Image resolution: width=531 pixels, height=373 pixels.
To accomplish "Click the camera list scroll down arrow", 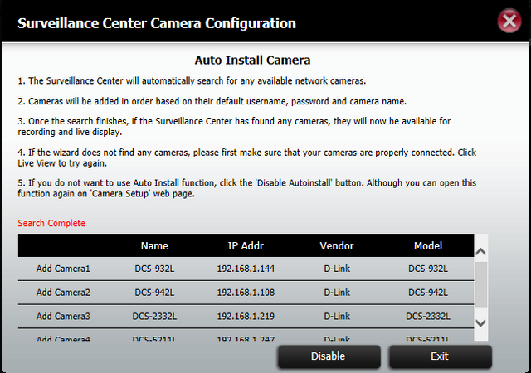I will [x=481, y=322].
